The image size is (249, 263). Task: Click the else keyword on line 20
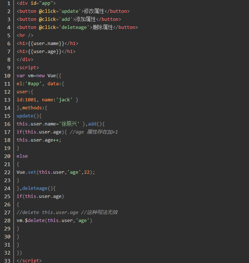coord(22,156)
